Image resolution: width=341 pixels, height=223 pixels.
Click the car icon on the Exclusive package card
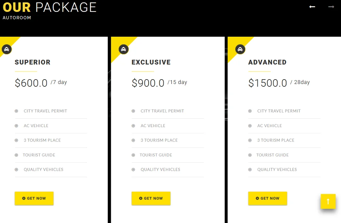click(x=123, y=49)
